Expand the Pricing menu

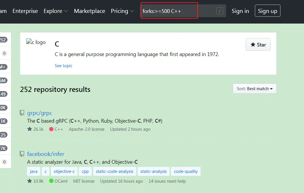(122, 11)
